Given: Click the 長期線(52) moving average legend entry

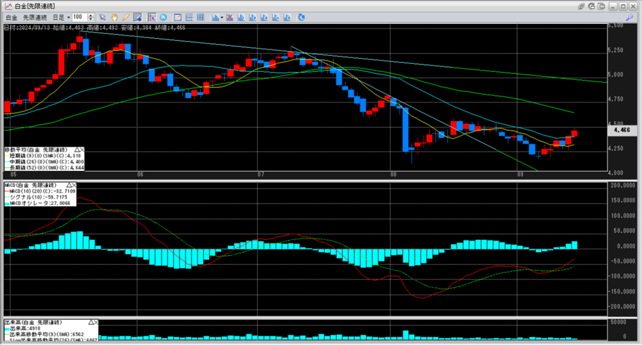Looking at the screenshot, I should pyautogui.click(x=45, y=168).
